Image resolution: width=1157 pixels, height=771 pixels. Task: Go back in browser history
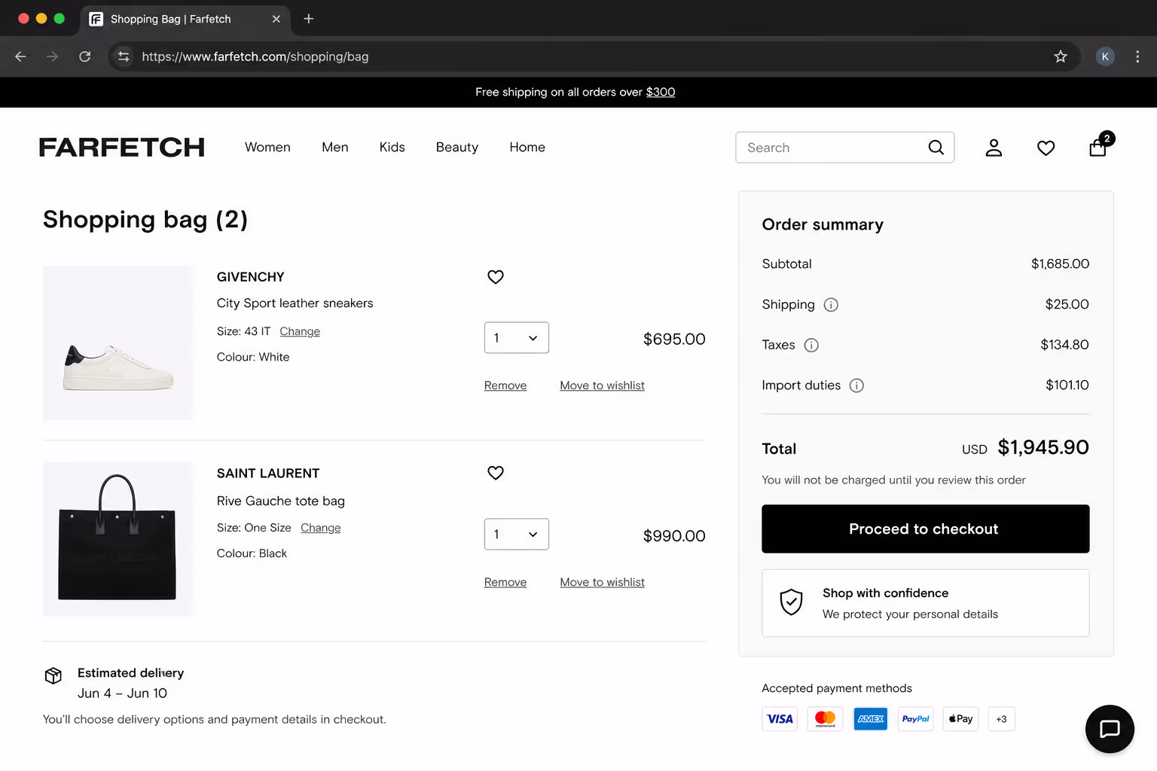(x=20, y=56)
